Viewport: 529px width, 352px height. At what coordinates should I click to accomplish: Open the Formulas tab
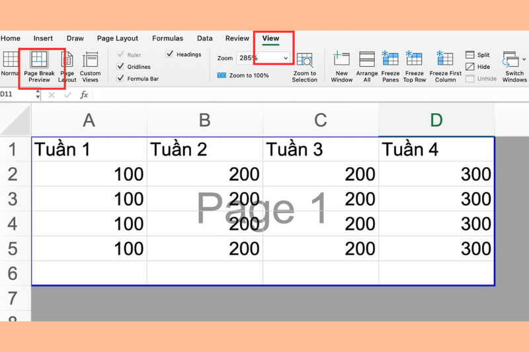168,38
